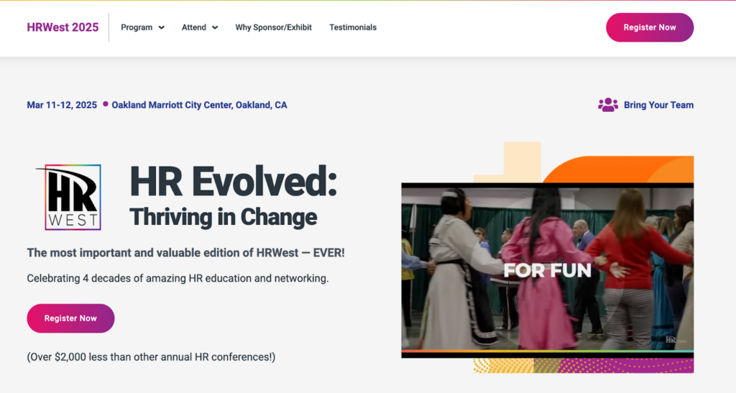This screenshot has width=736, height=393.
Task: Go to Why Sponsor/Exhibit page
Action: [274, 27]
